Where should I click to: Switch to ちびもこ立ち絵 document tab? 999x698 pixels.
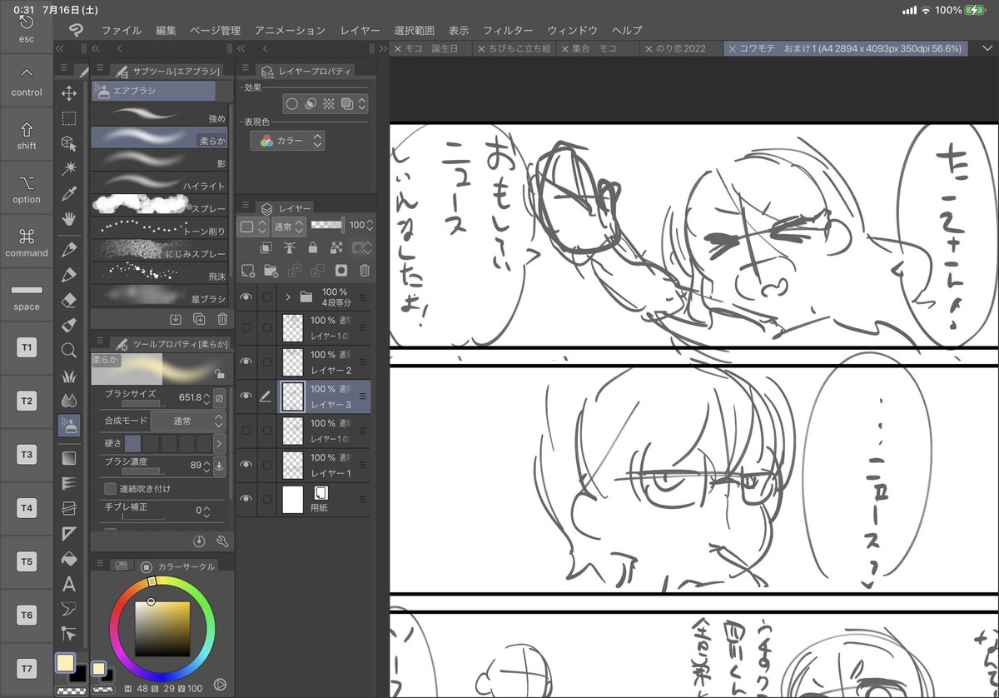(x=513, y=48)
